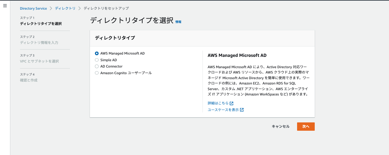Click step 4 確認と作成 in sidebar
The image size is (389, 155).
[29, 80]
